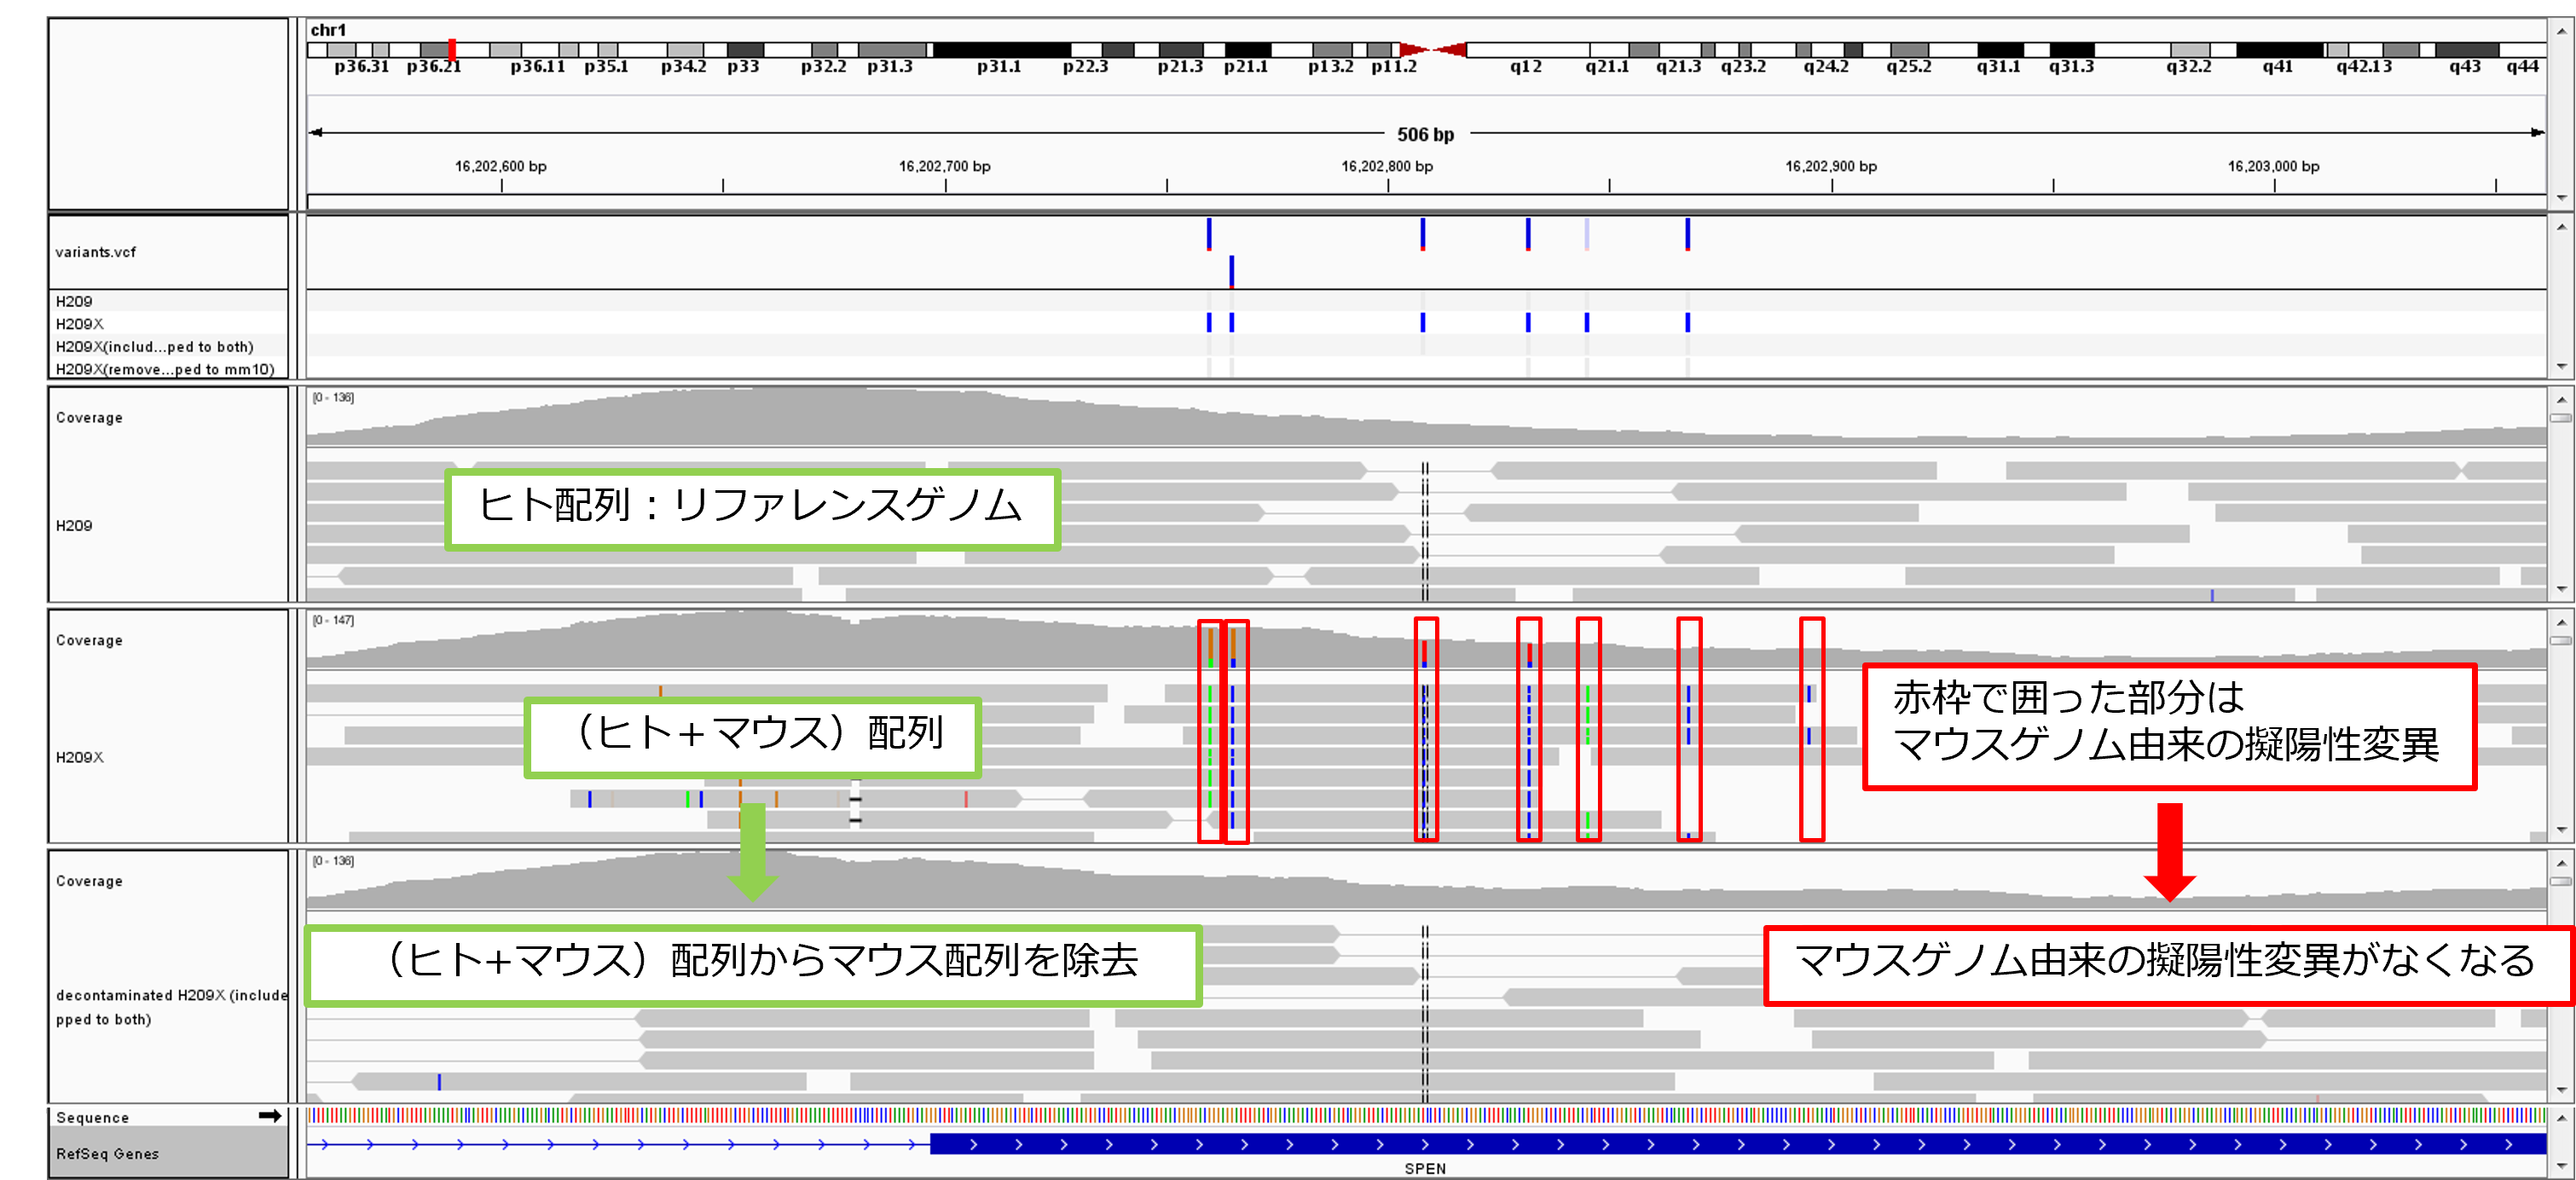
Task: Click variants panel scroll-down arrow
Action: point(2561,366)
